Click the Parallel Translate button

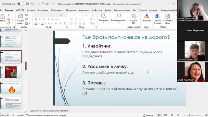(x=158, y=19)
